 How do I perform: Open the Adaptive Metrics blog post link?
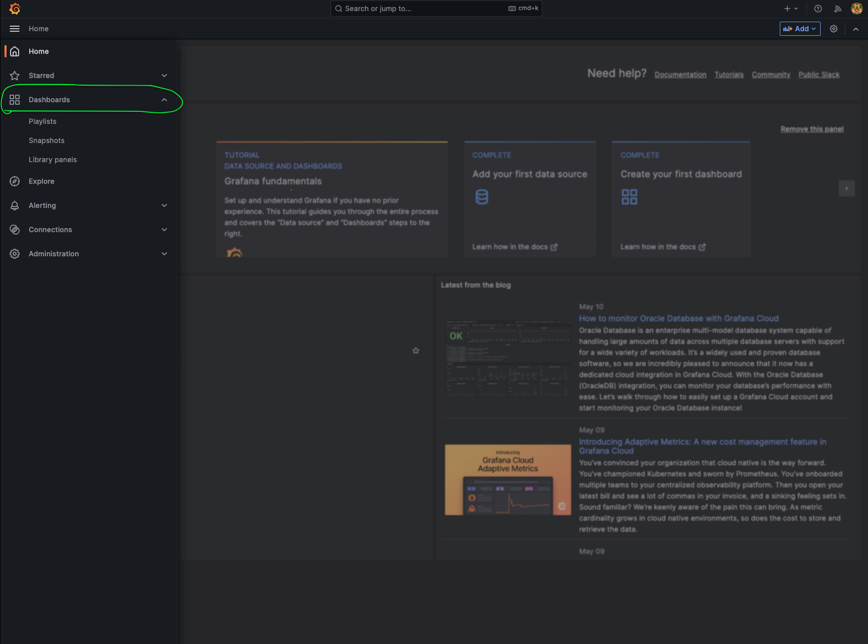tap(703, 446)
